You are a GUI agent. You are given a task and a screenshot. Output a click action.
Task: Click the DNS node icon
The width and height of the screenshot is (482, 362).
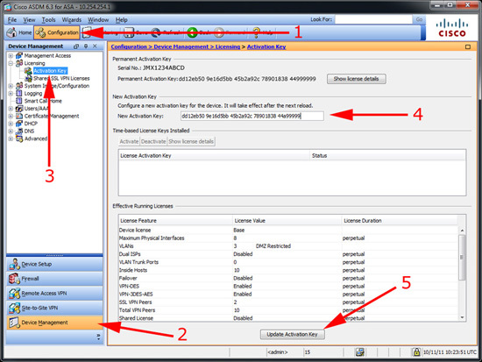[x=19, y=131]
